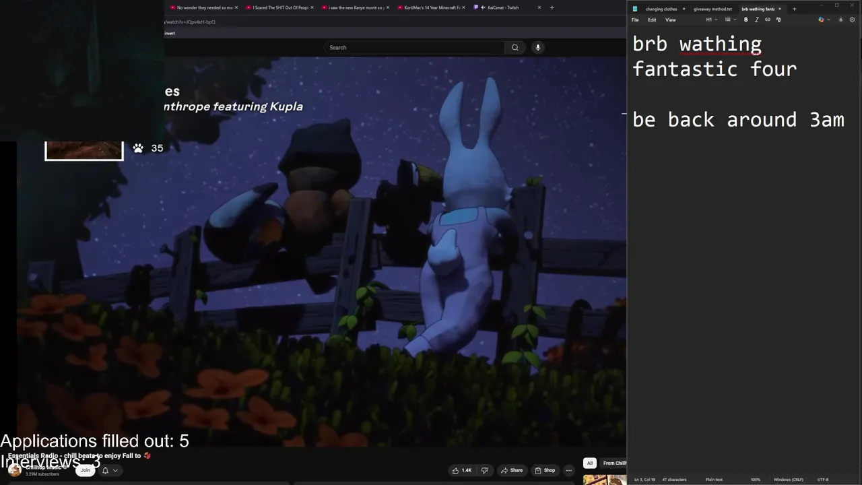Close the 'brb wathing' Notepad tab
Viewport: 862px width, 485px height.
[780, 9]
